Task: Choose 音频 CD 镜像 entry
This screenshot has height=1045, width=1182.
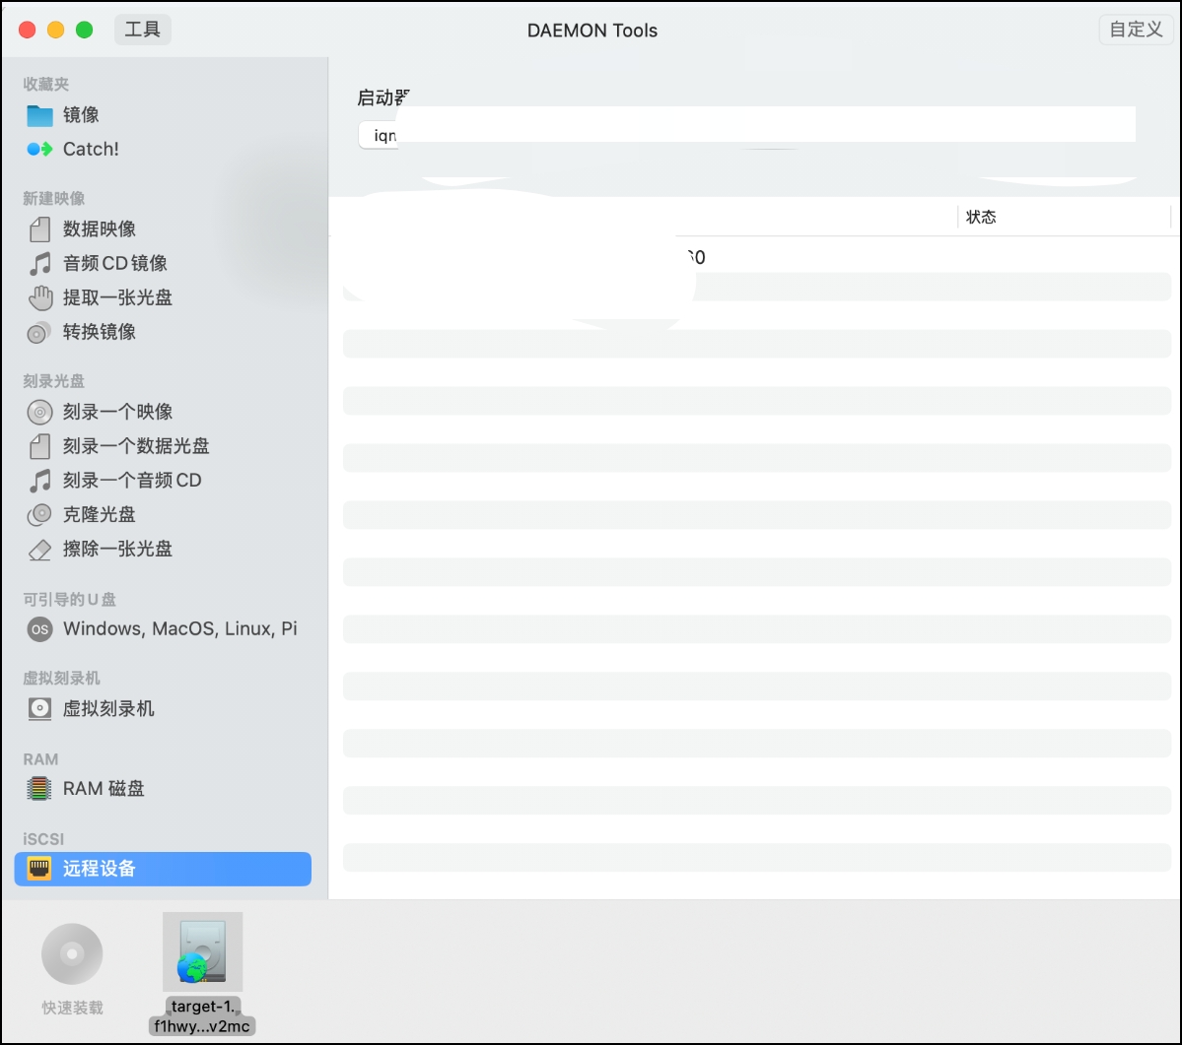Action: pyautogui.click(x=114, y=264)
